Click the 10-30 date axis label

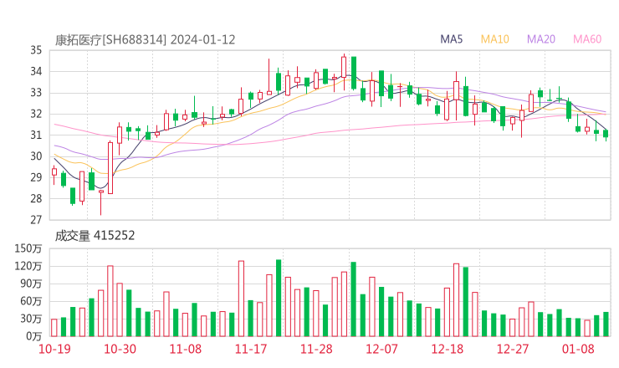(120, 349)
